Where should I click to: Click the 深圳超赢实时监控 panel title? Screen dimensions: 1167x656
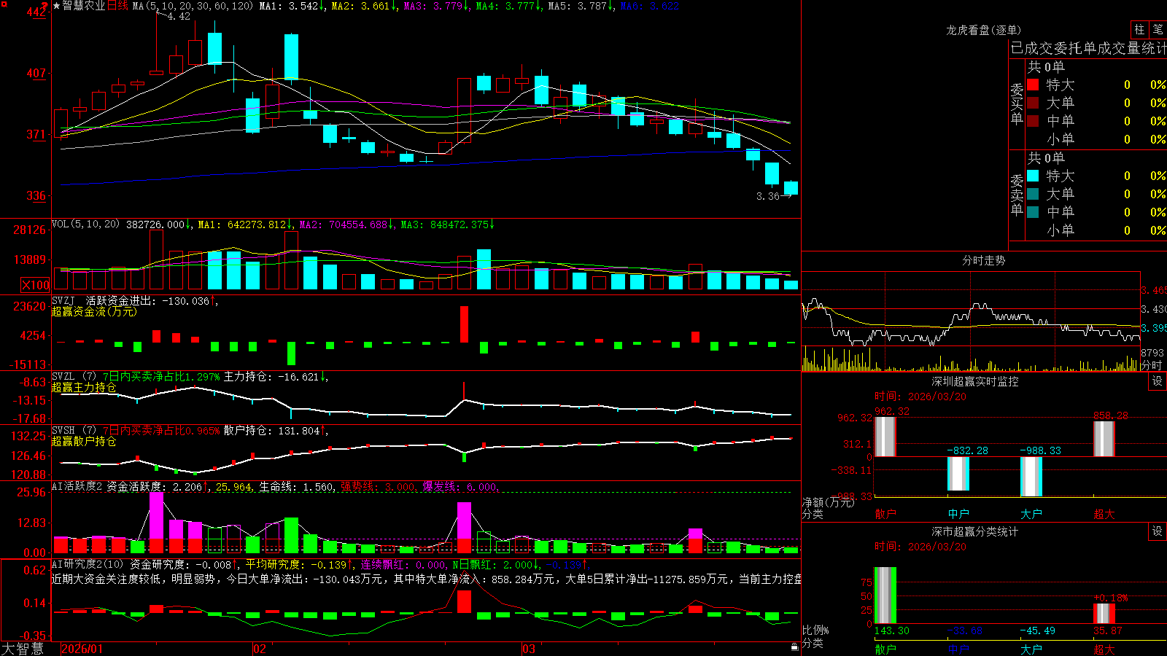point(975,381)
